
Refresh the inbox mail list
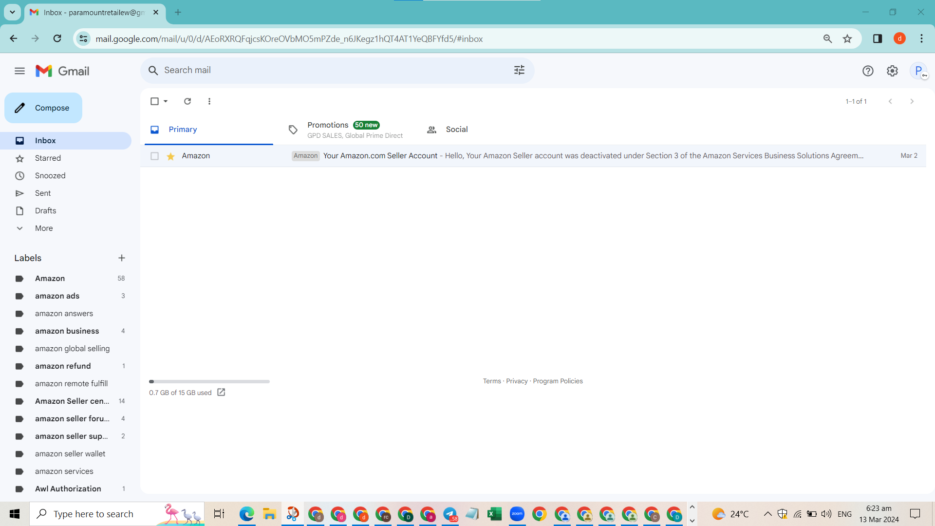[187, 101]
